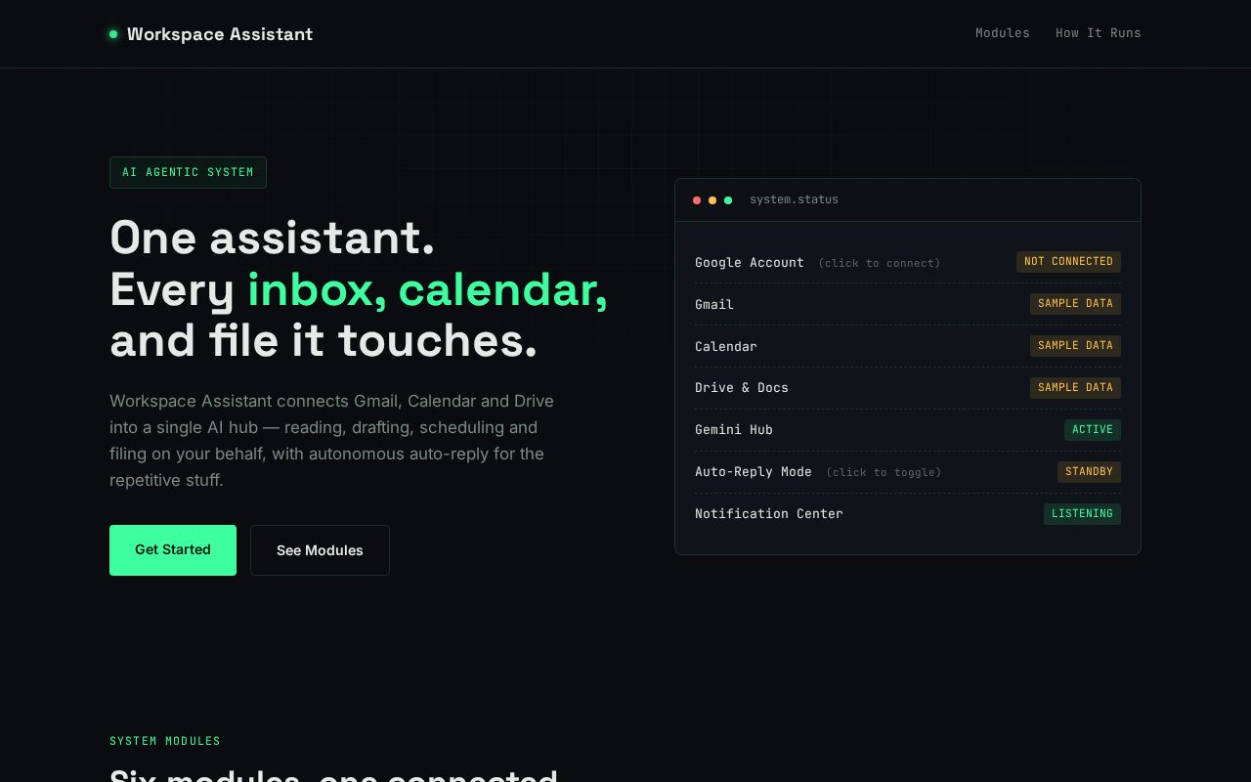Click the system.status window title text

click(x=794, y=200)
